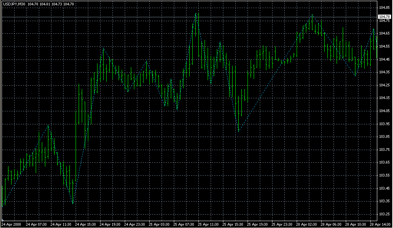Click the USDJPY,M30 chart title text

click(13, 4)
